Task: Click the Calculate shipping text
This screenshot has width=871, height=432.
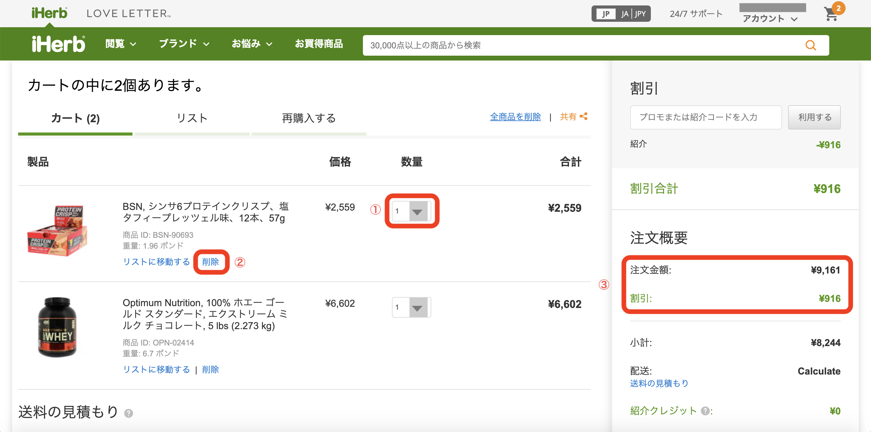Action: (x=819, y=371)
